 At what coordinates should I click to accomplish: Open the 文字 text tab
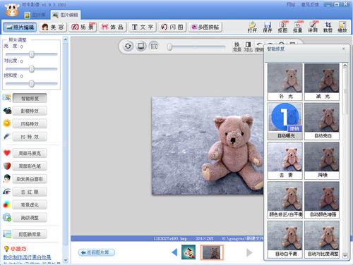[143, 27]
